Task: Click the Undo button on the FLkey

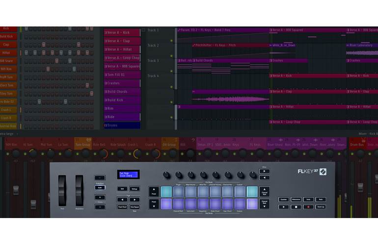Action: click(x=308, y=199)
